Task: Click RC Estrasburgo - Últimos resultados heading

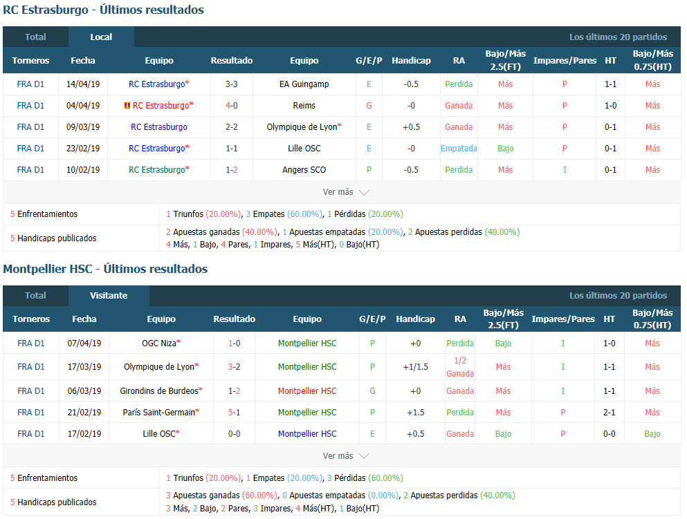Action: [x=103, y=10]
